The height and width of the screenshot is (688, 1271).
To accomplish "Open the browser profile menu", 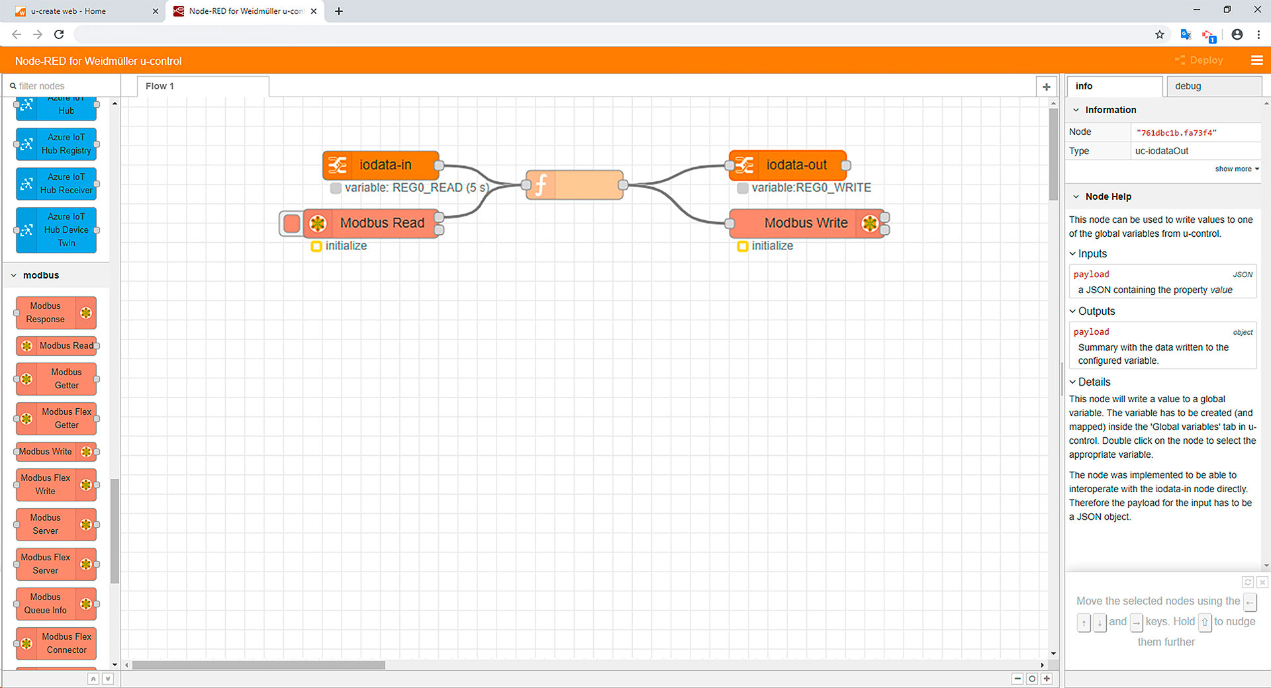I will 1237,34.
